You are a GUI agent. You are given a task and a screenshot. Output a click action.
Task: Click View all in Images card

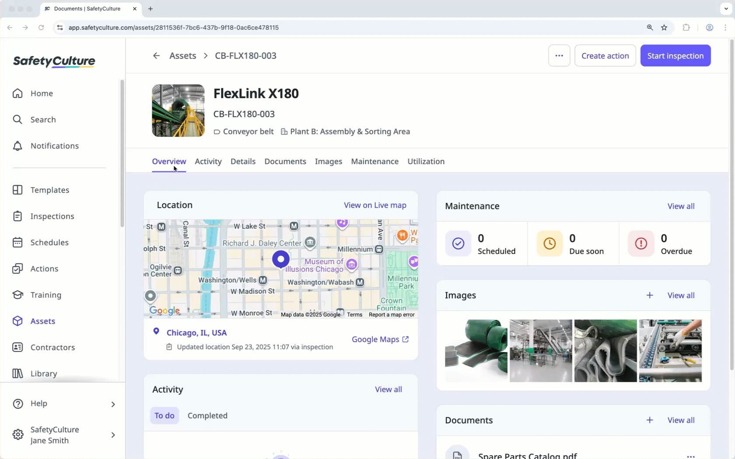[681, 295]
